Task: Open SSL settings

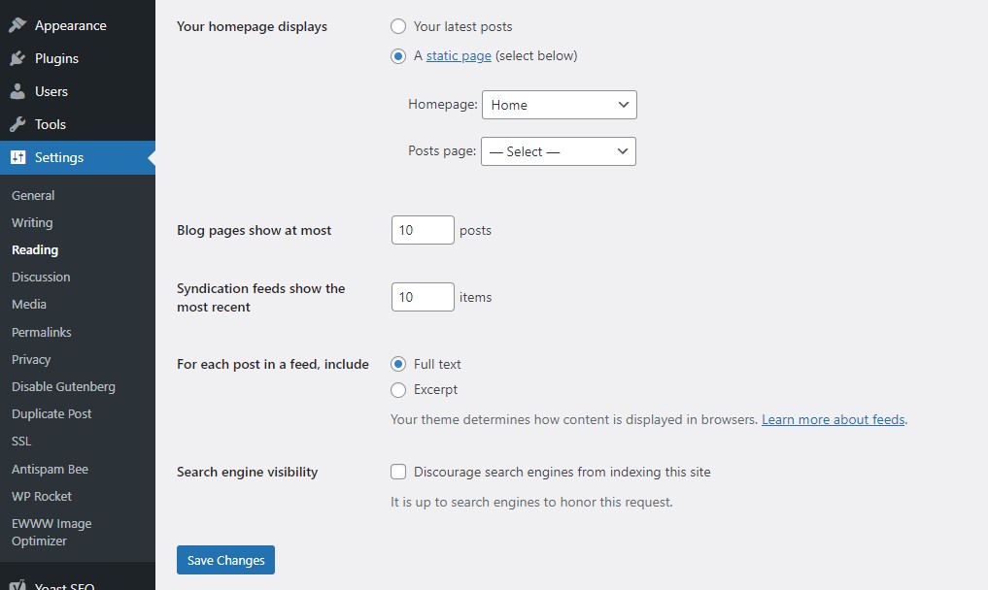Action: [21, 441]
